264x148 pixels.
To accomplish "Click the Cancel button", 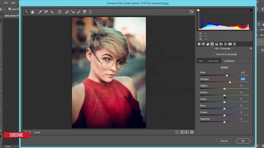I will point(224,141).
